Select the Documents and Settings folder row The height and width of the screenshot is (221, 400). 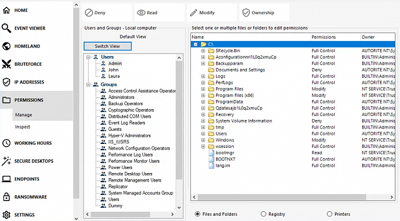point(293,70)
